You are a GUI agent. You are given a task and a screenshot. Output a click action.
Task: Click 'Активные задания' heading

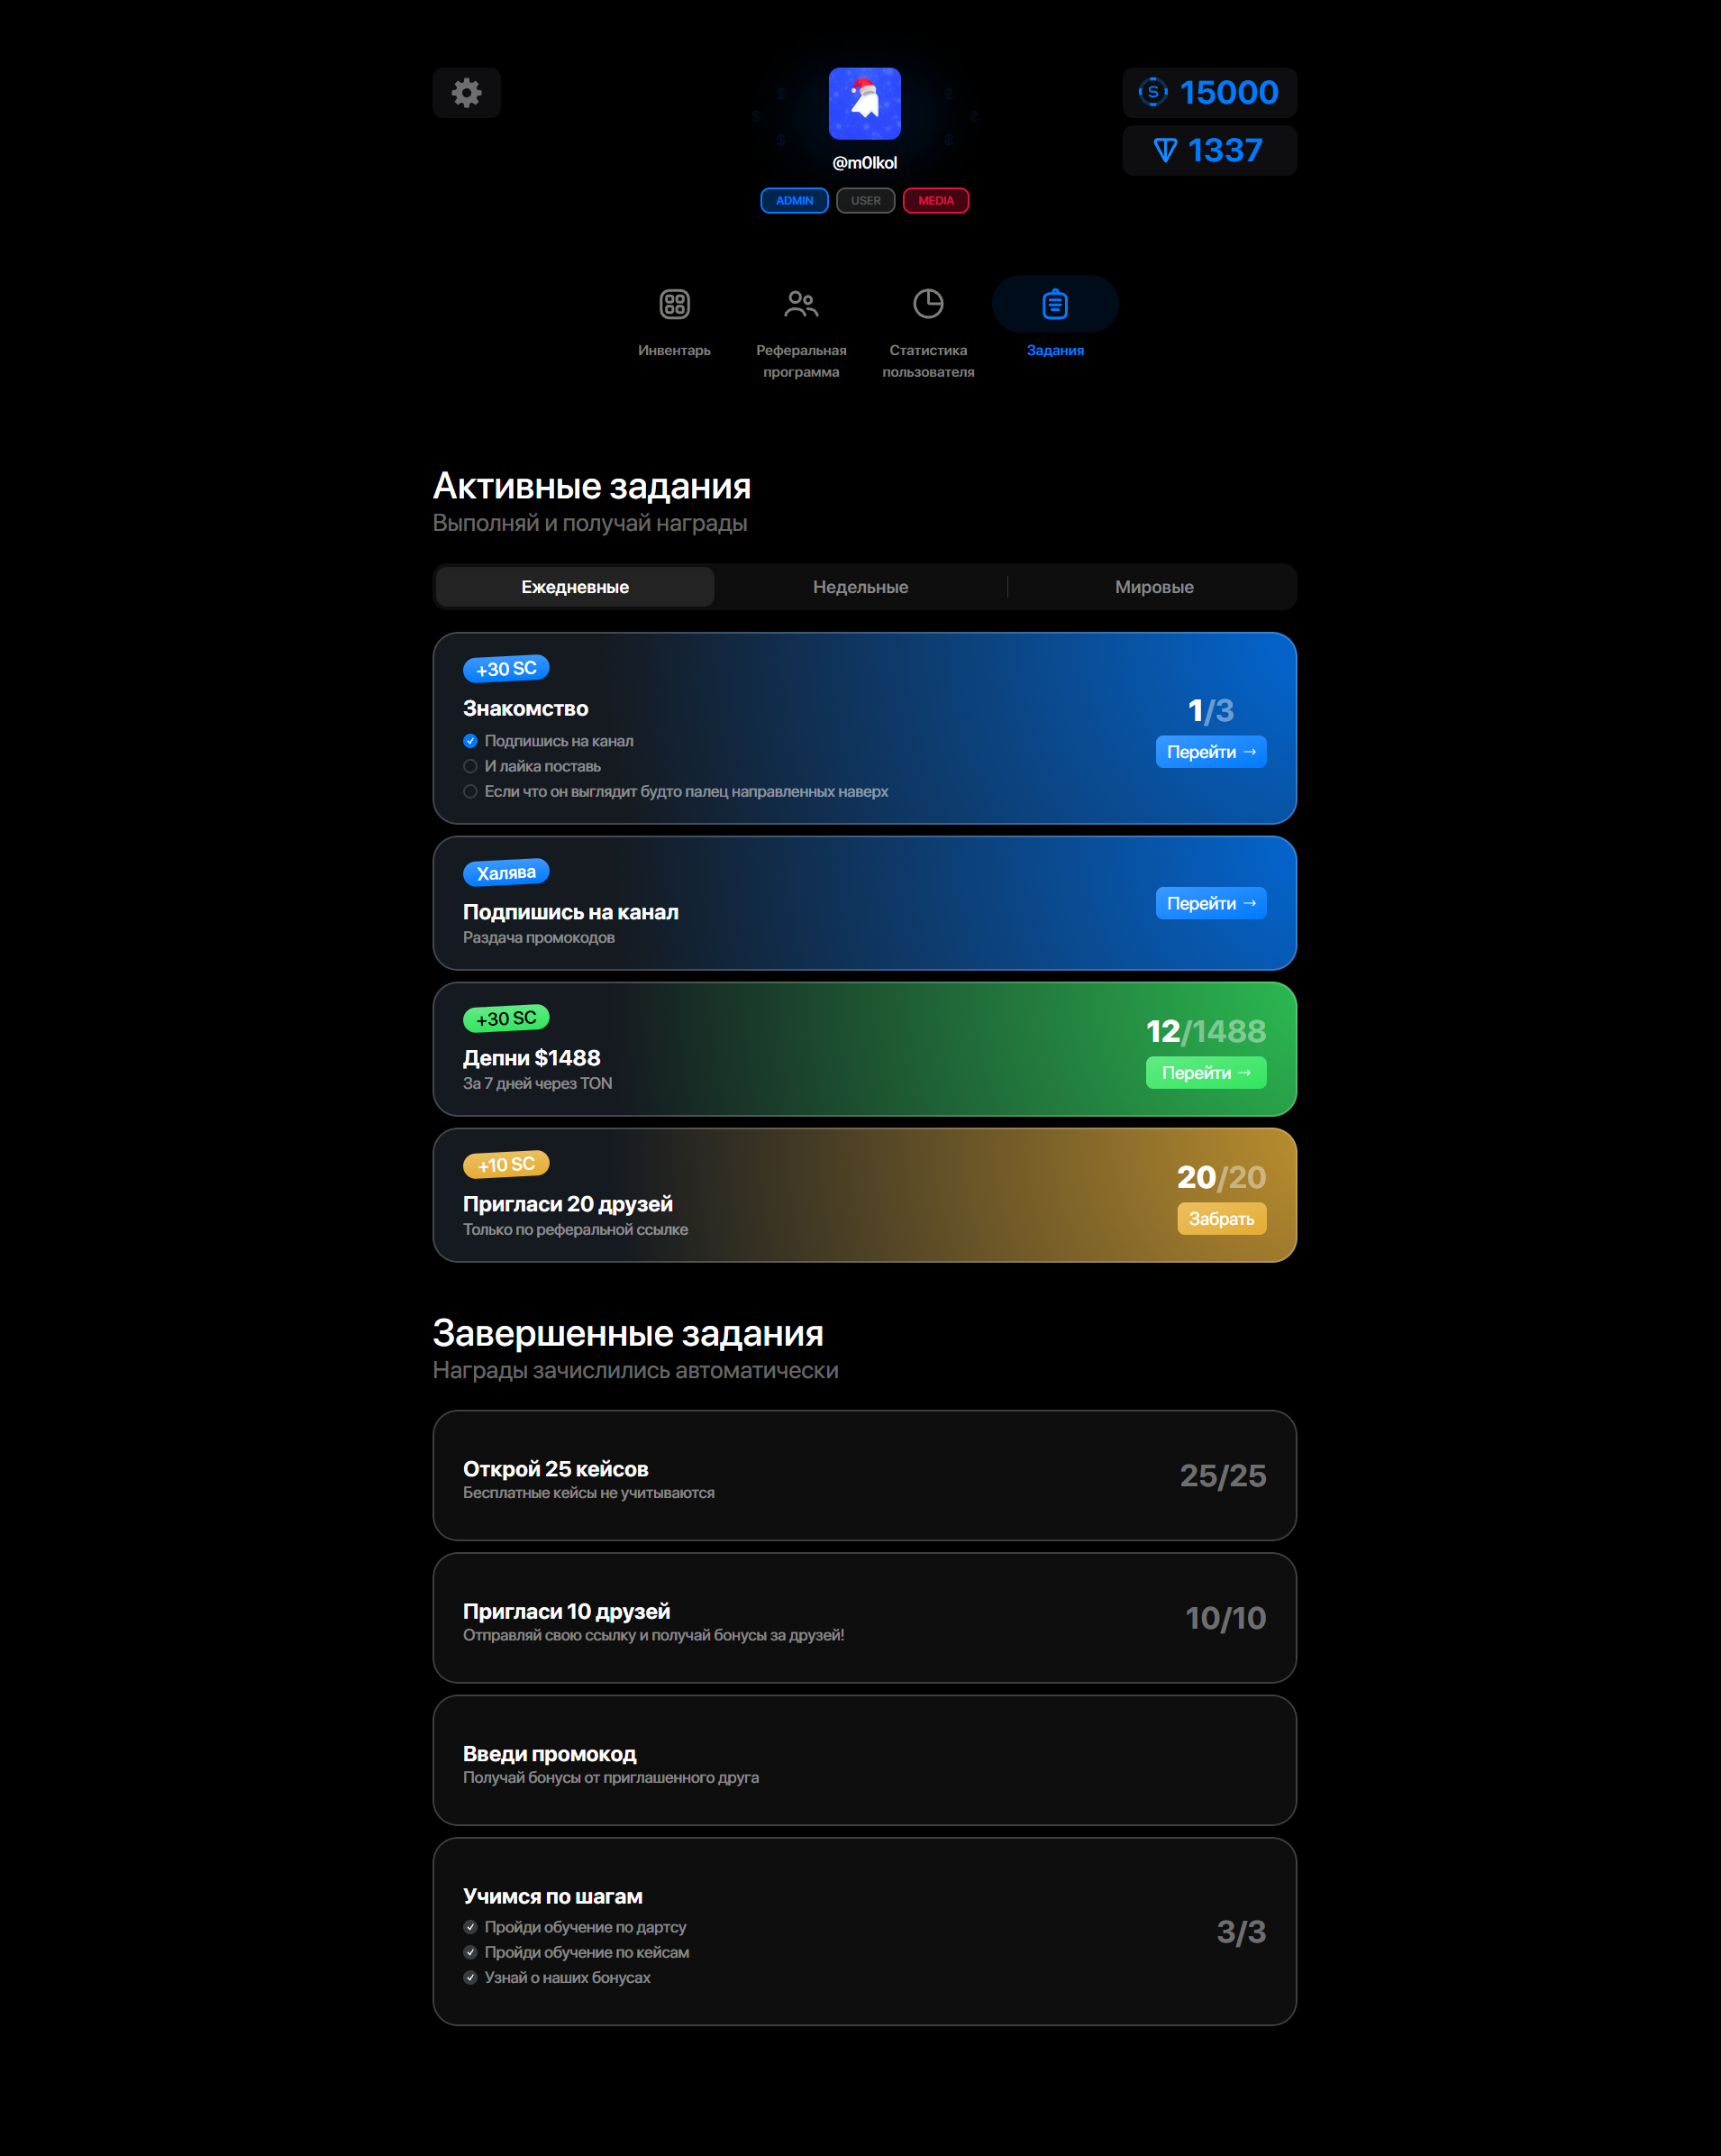(x=592, y=486)
